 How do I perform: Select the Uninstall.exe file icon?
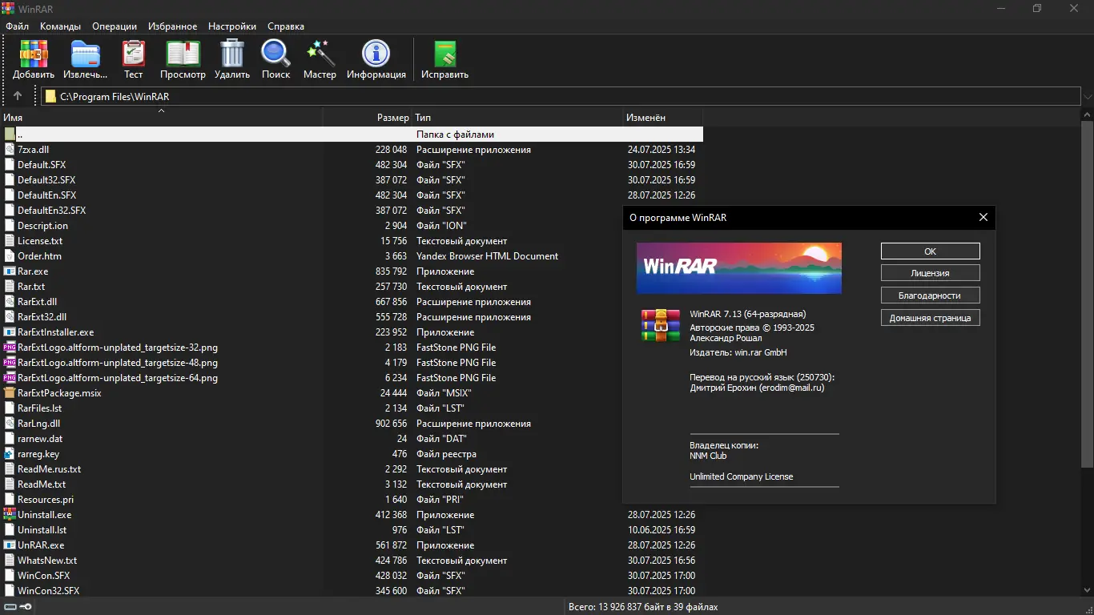pyautogui.click(x=10, y=515)
